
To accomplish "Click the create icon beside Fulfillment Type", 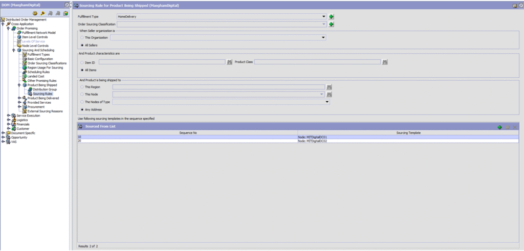I will [332, 17].
